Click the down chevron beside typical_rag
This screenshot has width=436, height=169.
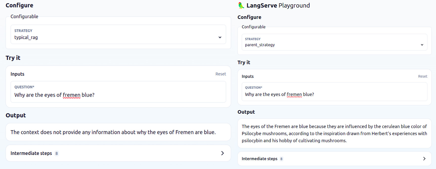point(220,38)
